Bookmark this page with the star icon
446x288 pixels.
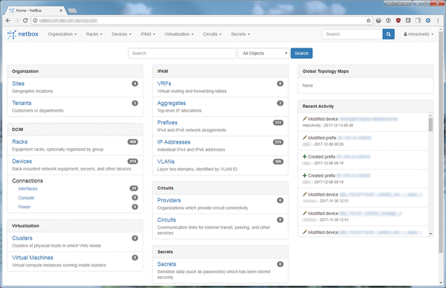[x=369, y=21]
